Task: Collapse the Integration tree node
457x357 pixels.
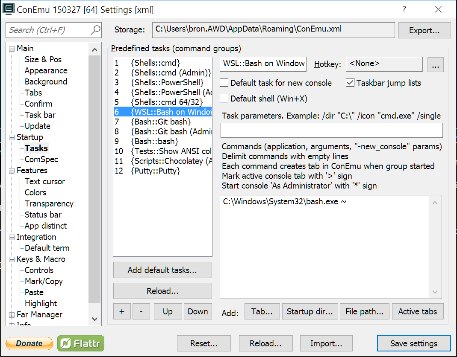Action: click(12, 237)
